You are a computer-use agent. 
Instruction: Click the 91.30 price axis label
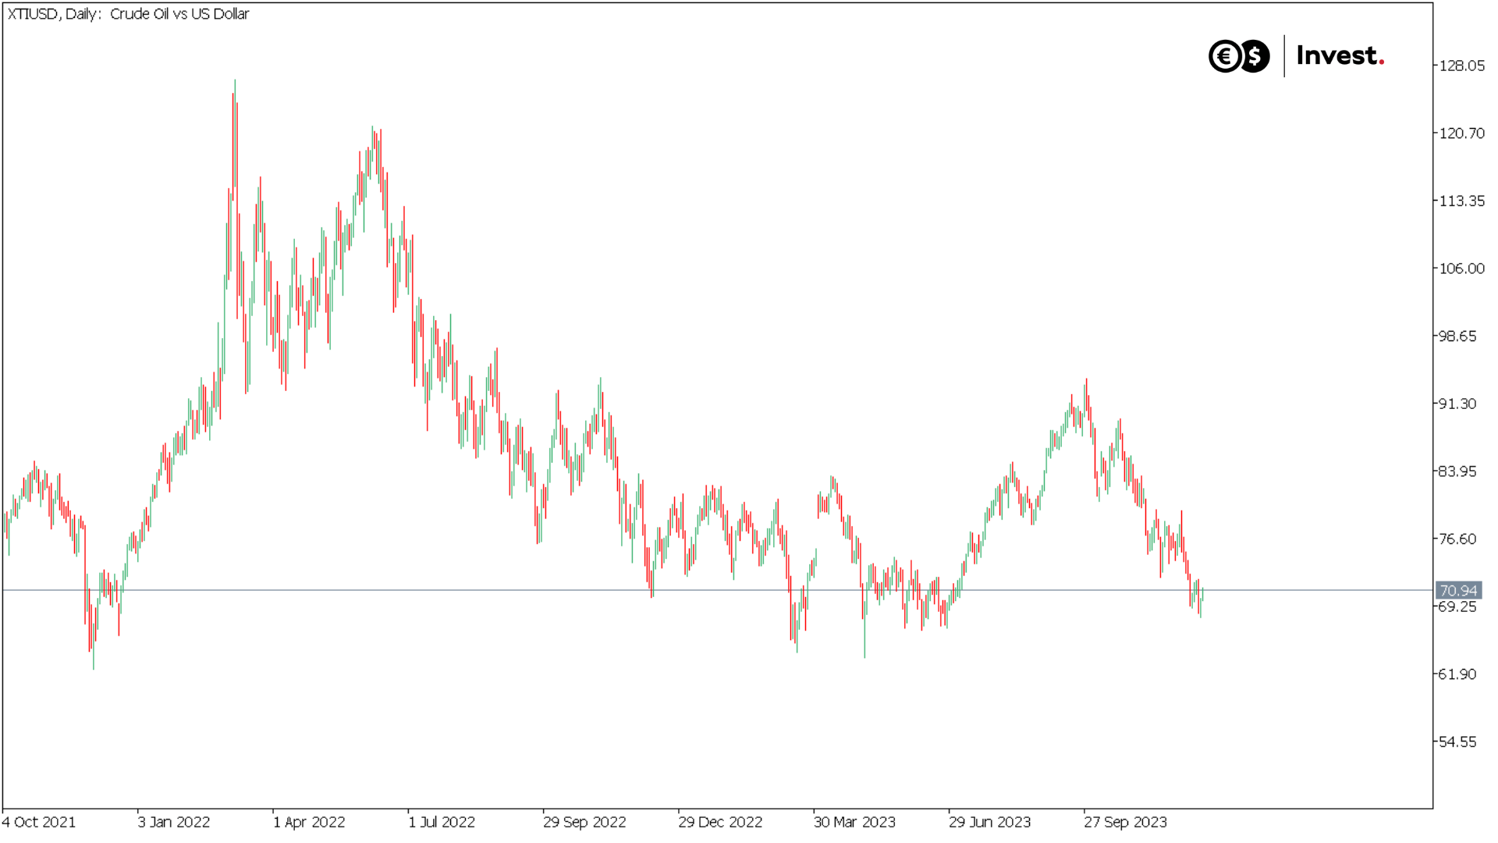click(1458, 404)
